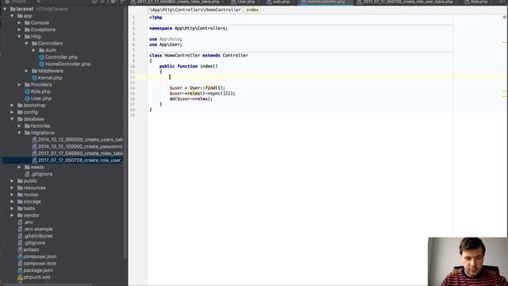Screen dimensions: 508x286
Task: Click the Controller.php class icon
Action: 41,57
